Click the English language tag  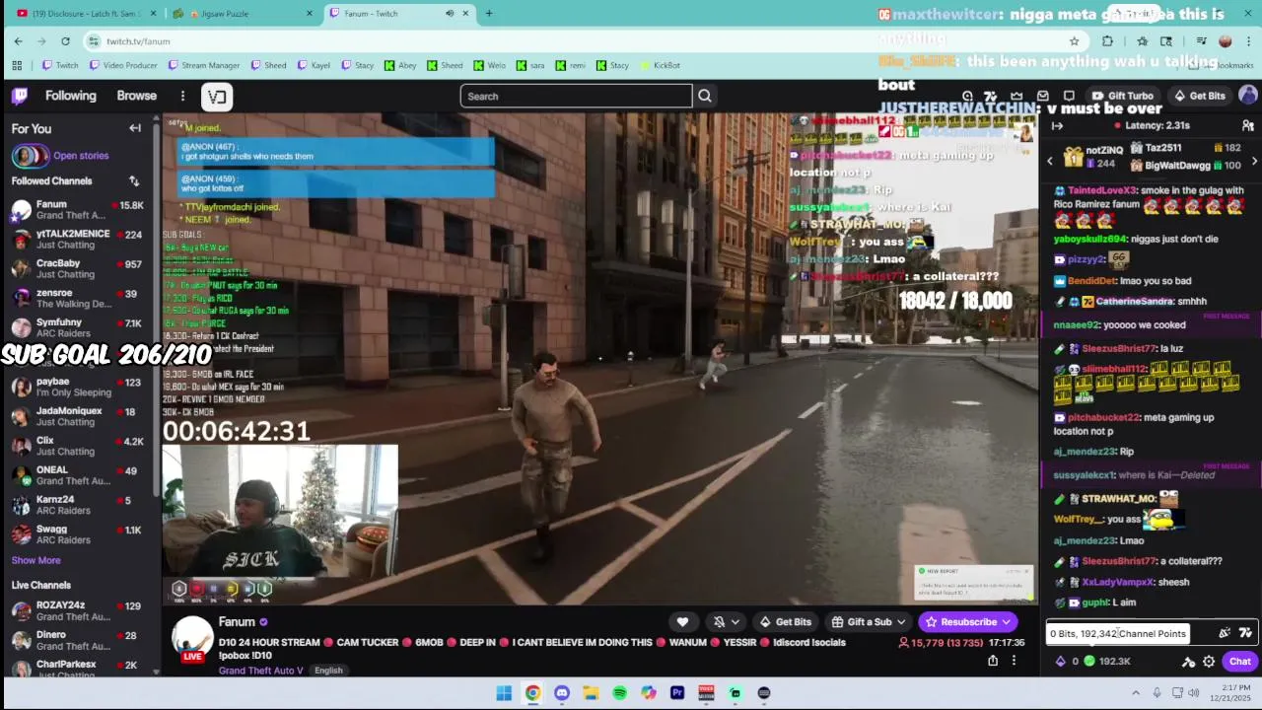coord(328,671)
